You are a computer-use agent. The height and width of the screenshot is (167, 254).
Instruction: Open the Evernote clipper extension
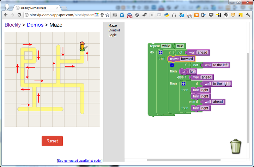[x=226, y=15]
